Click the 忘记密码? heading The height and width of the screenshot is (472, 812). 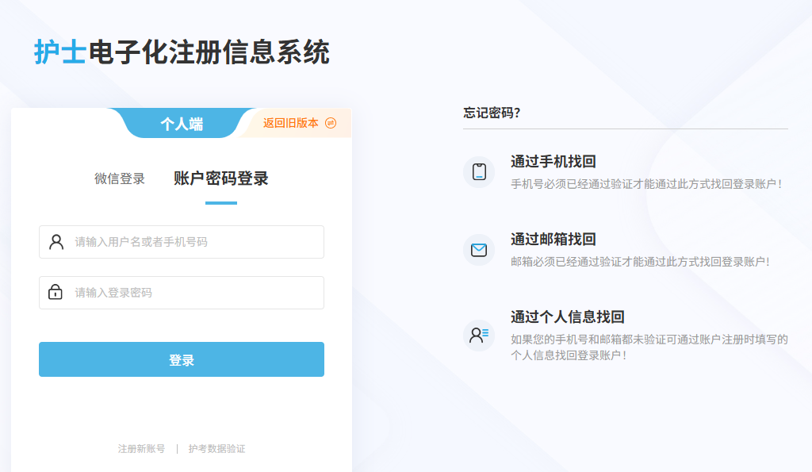[492, 113]
